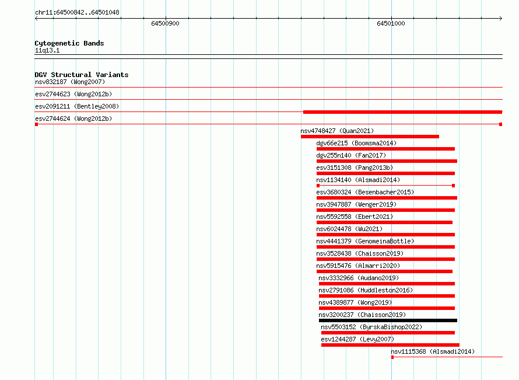
Task: Select esv3680324 (Besenbacher2015) variant label
Action: (365, 192)
